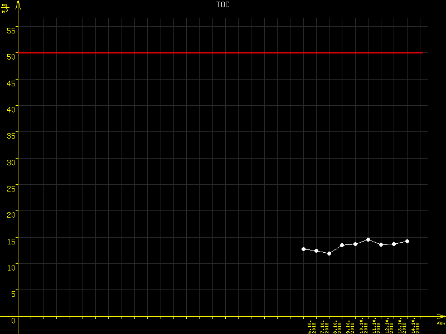Select the 12.10.2018 date label
Image resolution: width=446 pixels, height=334 pixels.
[x=389, y=327]
